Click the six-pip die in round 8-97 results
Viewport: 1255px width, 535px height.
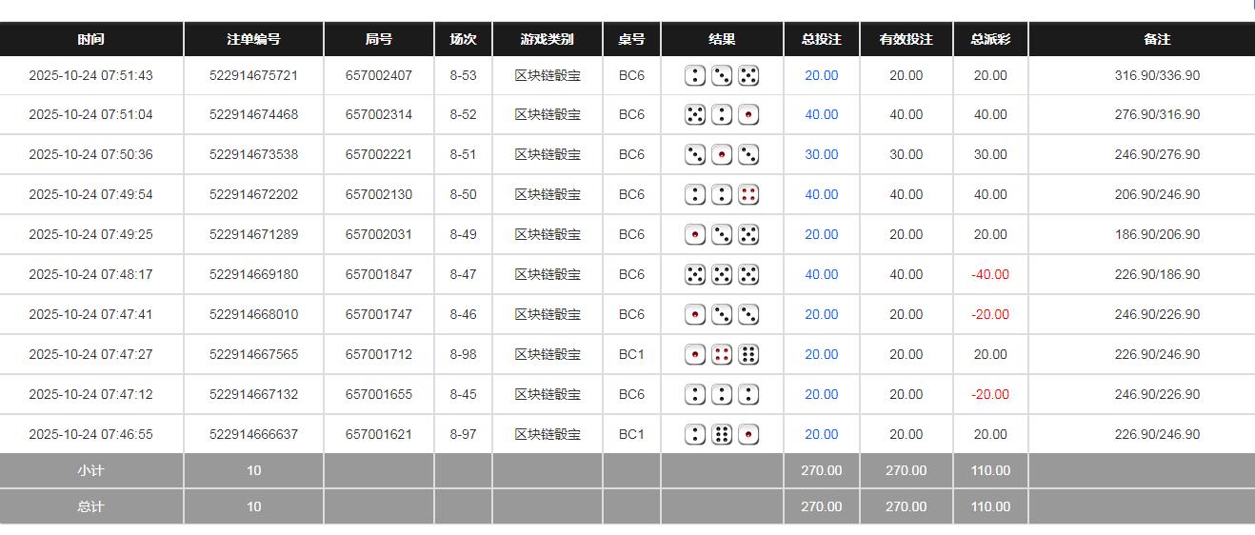coord(722,435)
